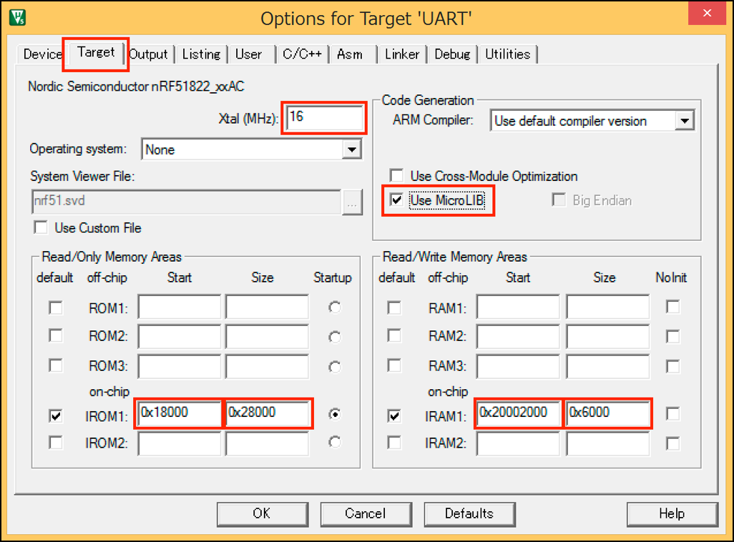
Task: Go to the Linker tab
Action: [x=402, y=54]
